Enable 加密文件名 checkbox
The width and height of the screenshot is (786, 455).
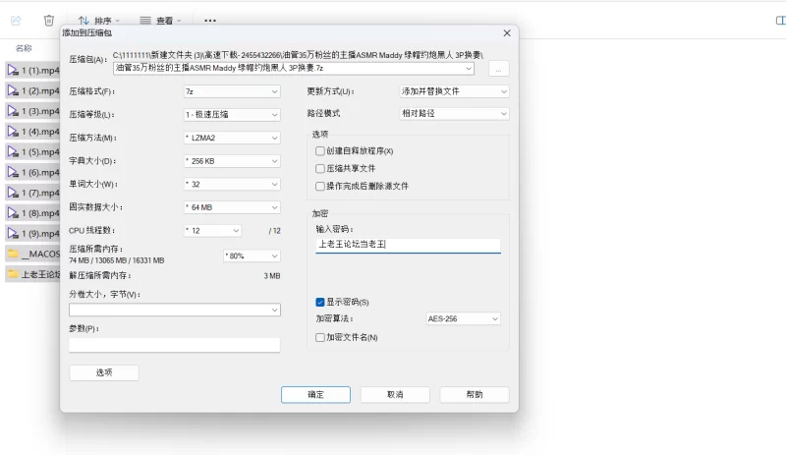(x=320, y=338)
